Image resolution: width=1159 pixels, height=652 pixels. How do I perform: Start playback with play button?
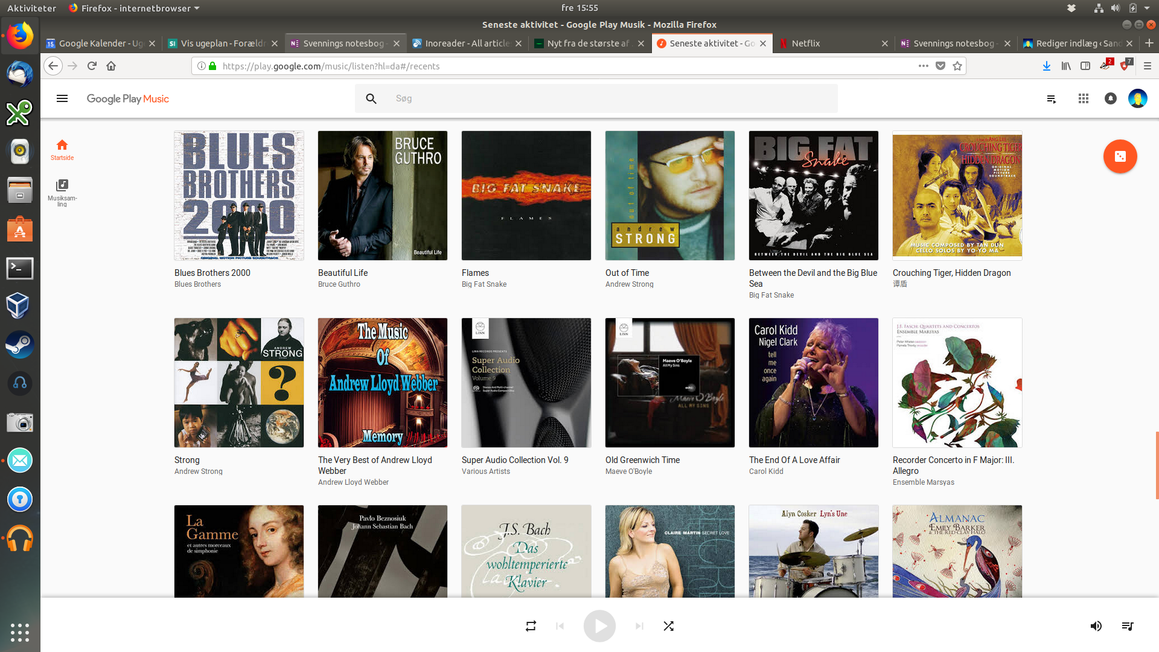(599, 626)
